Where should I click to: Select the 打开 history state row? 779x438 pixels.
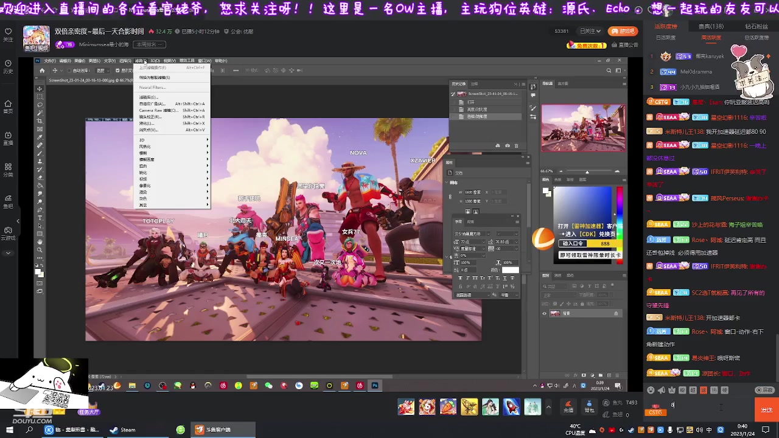[486, 103]
